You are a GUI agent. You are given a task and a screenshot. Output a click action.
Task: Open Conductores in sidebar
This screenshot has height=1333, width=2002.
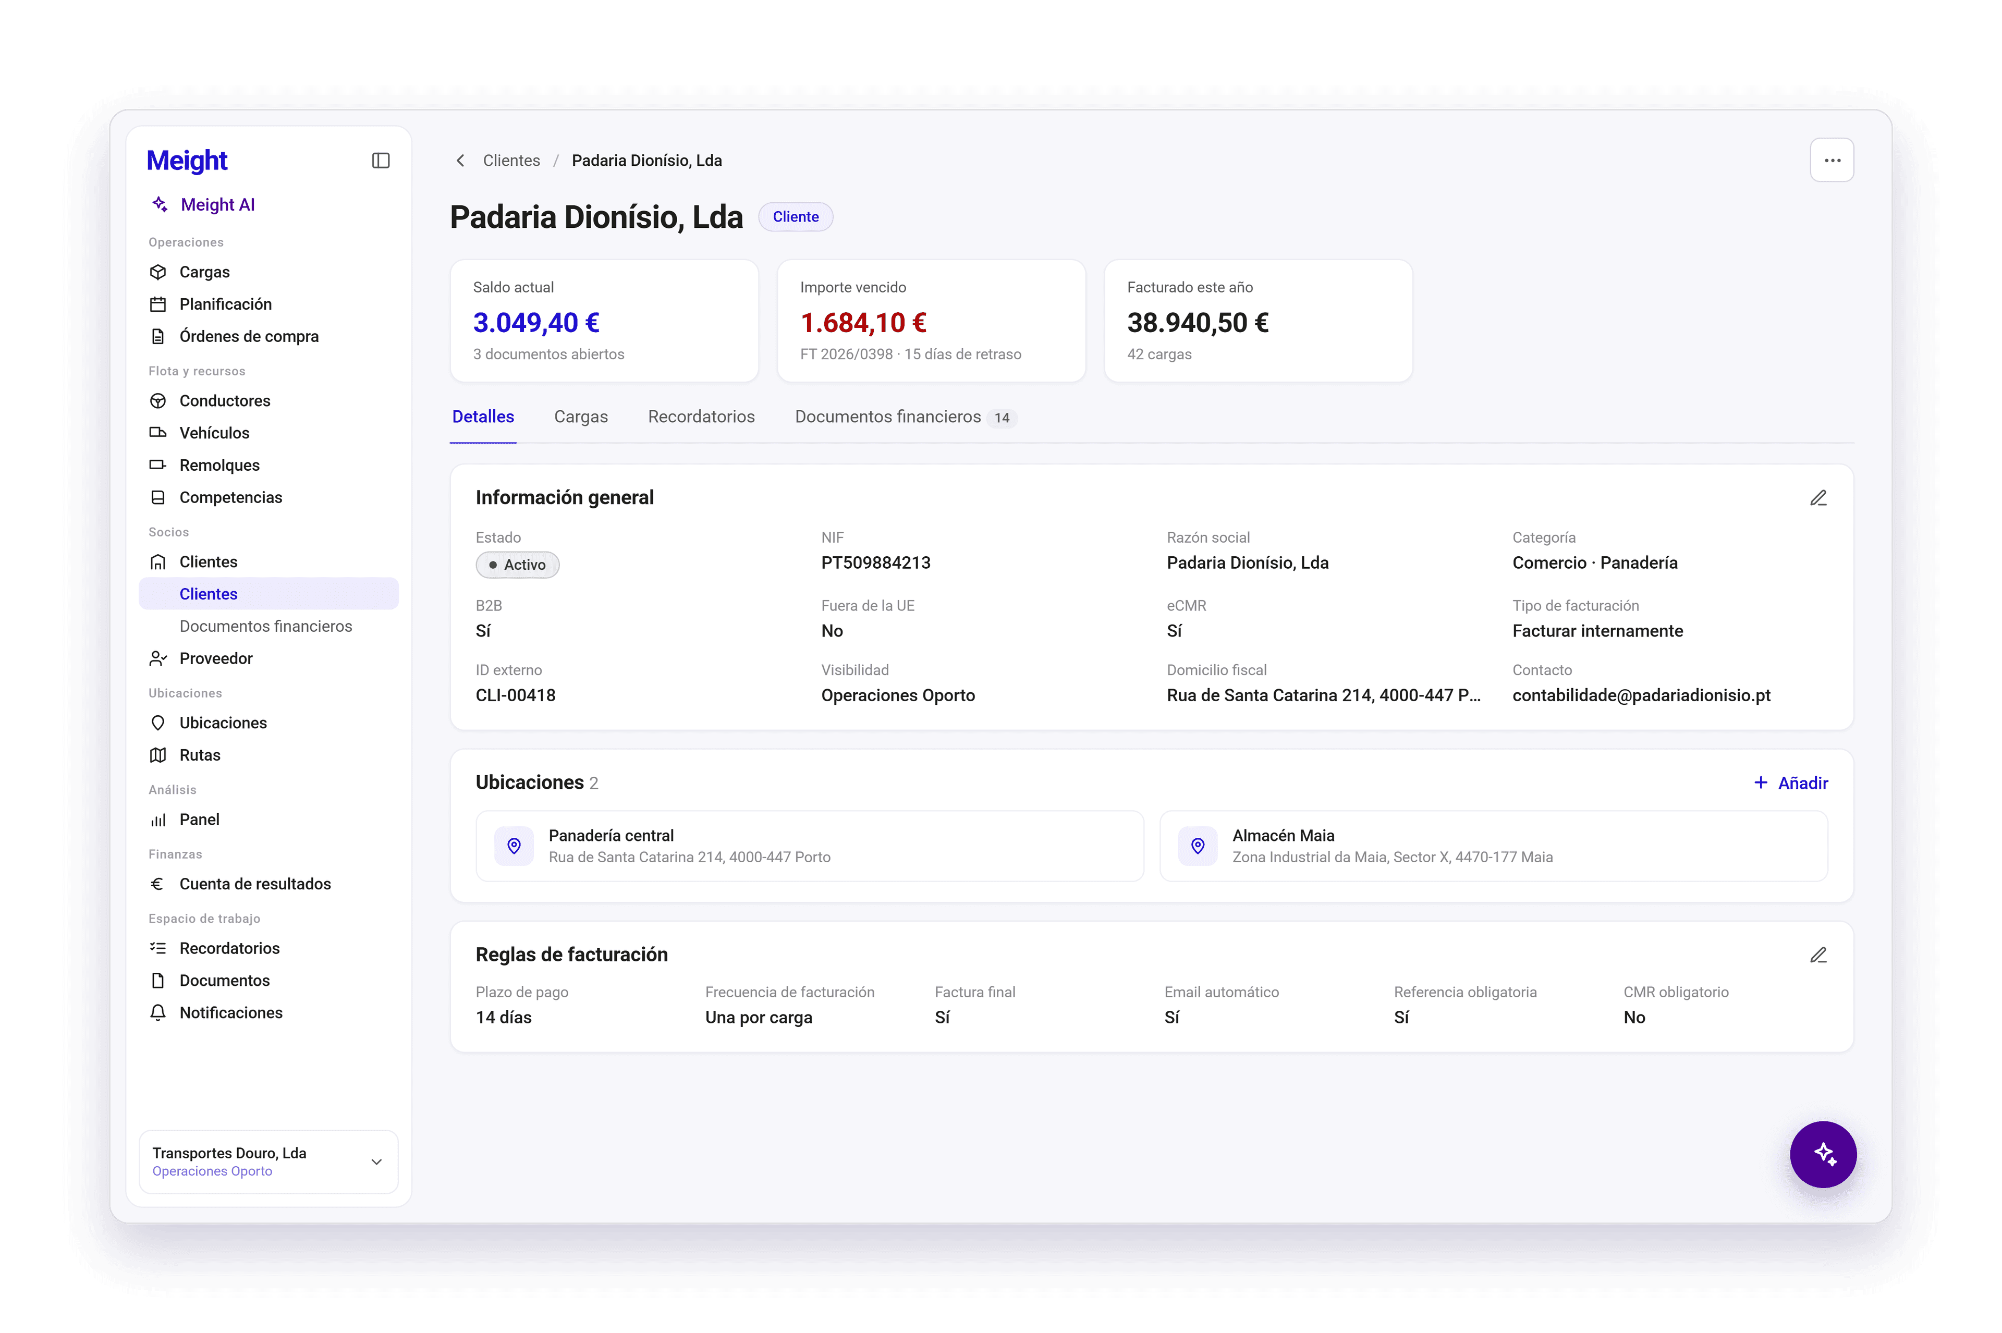(x=268, y=401)
